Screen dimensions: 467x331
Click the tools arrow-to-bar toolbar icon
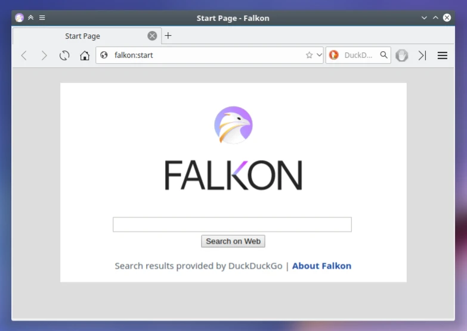pyautogui.click(x=422, y=55)
